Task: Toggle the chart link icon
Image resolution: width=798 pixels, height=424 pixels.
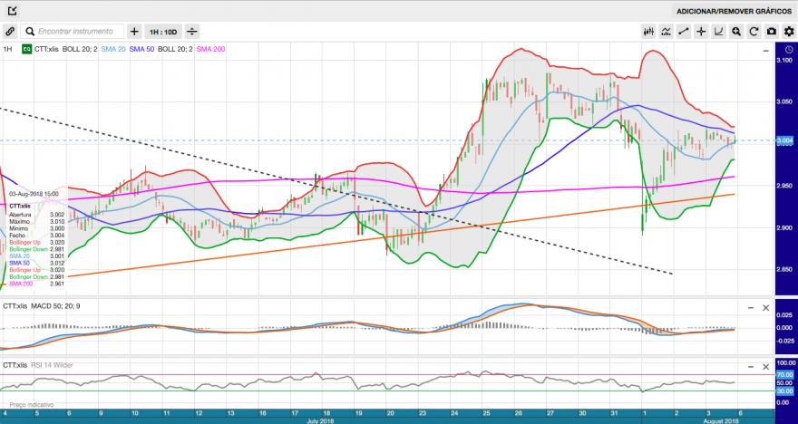Action: click(10, 32)
